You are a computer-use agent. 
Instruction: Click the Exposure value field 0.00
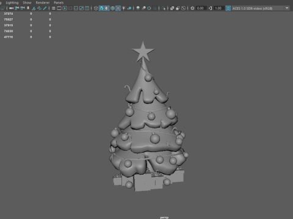201,9
